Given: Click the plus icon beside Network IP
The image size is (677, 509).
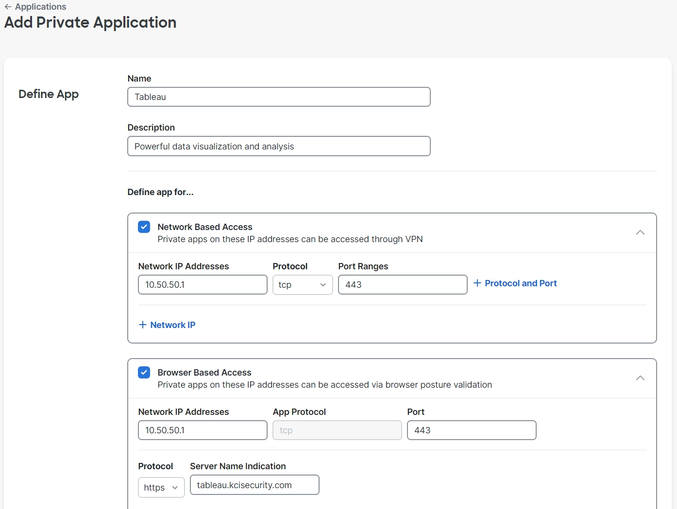Looking at the screenshot, I should coord(143,325).
